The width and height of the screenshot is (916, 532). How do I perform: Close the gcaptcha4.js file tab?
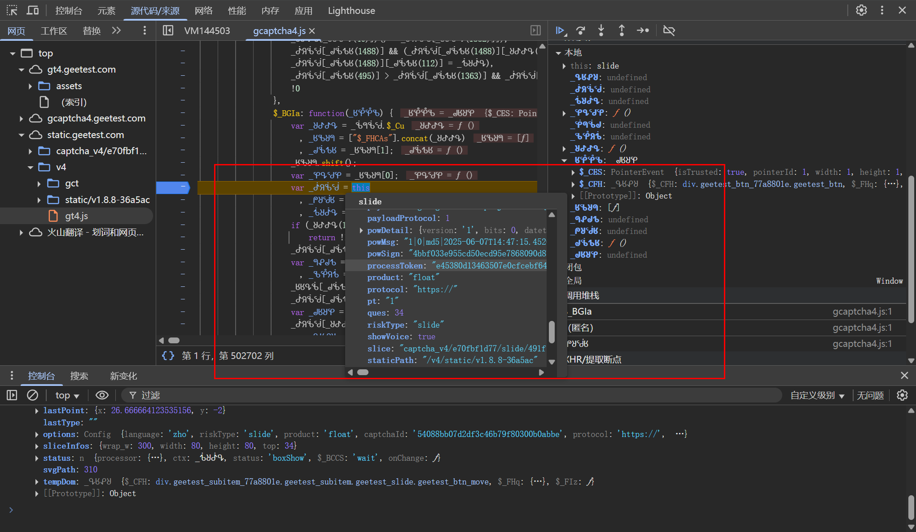tap(312, 31)
